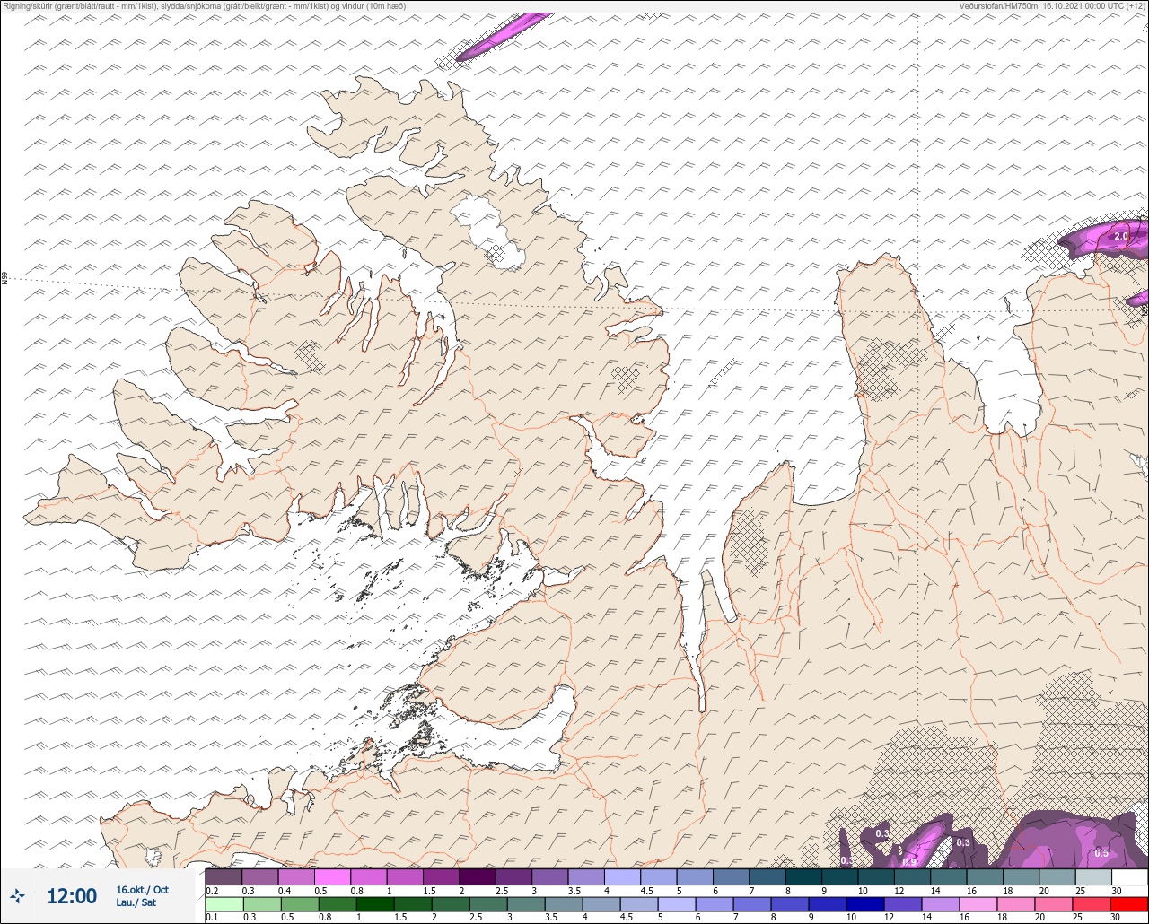Pick lower legend dark blue swatch labeled 10
The width and height of the screenshot is (1149, 924).
[865, 904]
